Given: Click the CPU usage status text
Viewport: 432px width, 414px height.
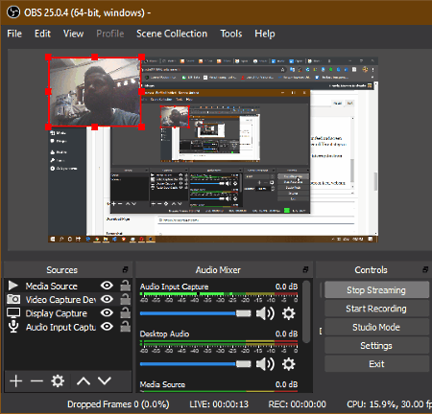Looking at the screenshot, I should 389,404.
